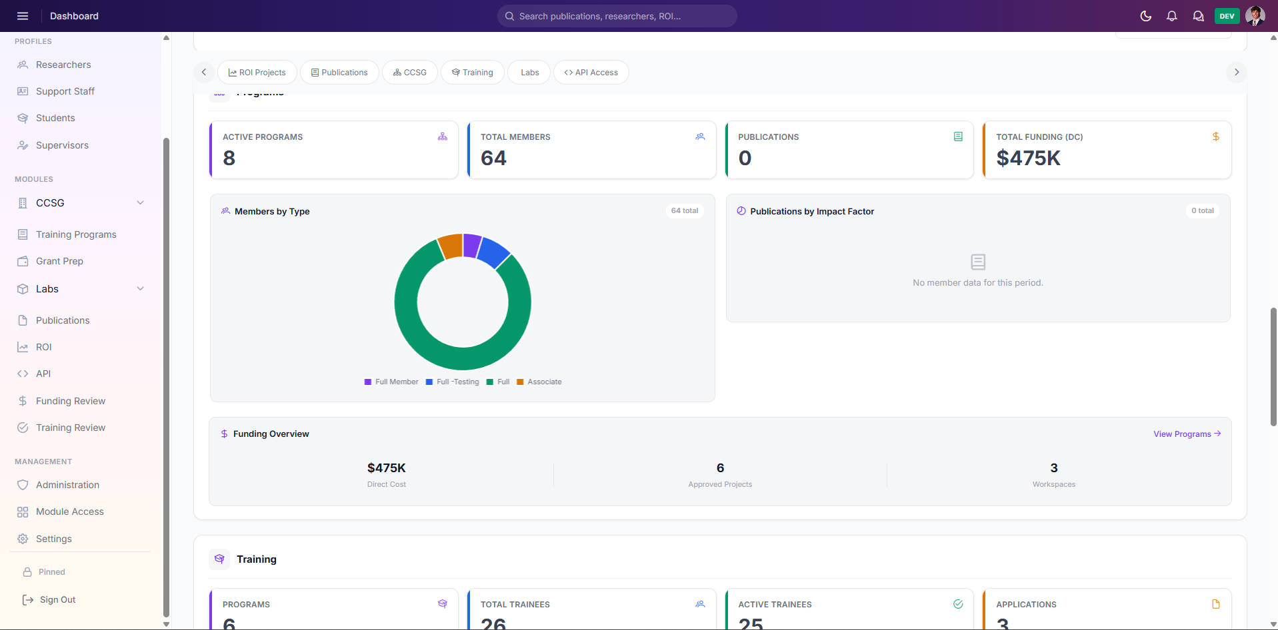Click the green Full segment of donut chart
The height and width of the screenshot is (630, 1278).
pos(463,358)
